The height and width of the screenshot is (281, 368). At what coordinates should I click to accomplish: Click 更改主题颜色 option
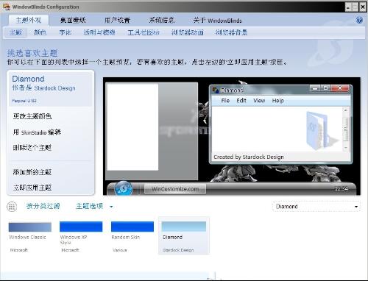tap(32, 116)
